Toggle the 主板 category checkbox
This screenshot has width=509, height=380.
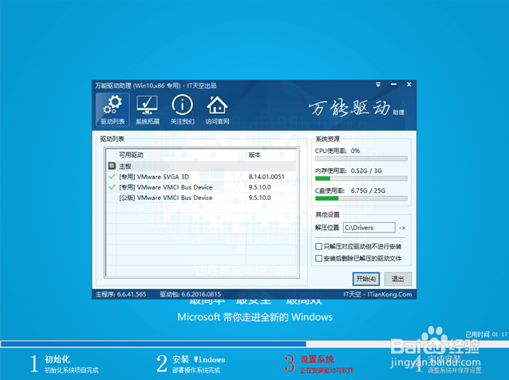point(112,166)
